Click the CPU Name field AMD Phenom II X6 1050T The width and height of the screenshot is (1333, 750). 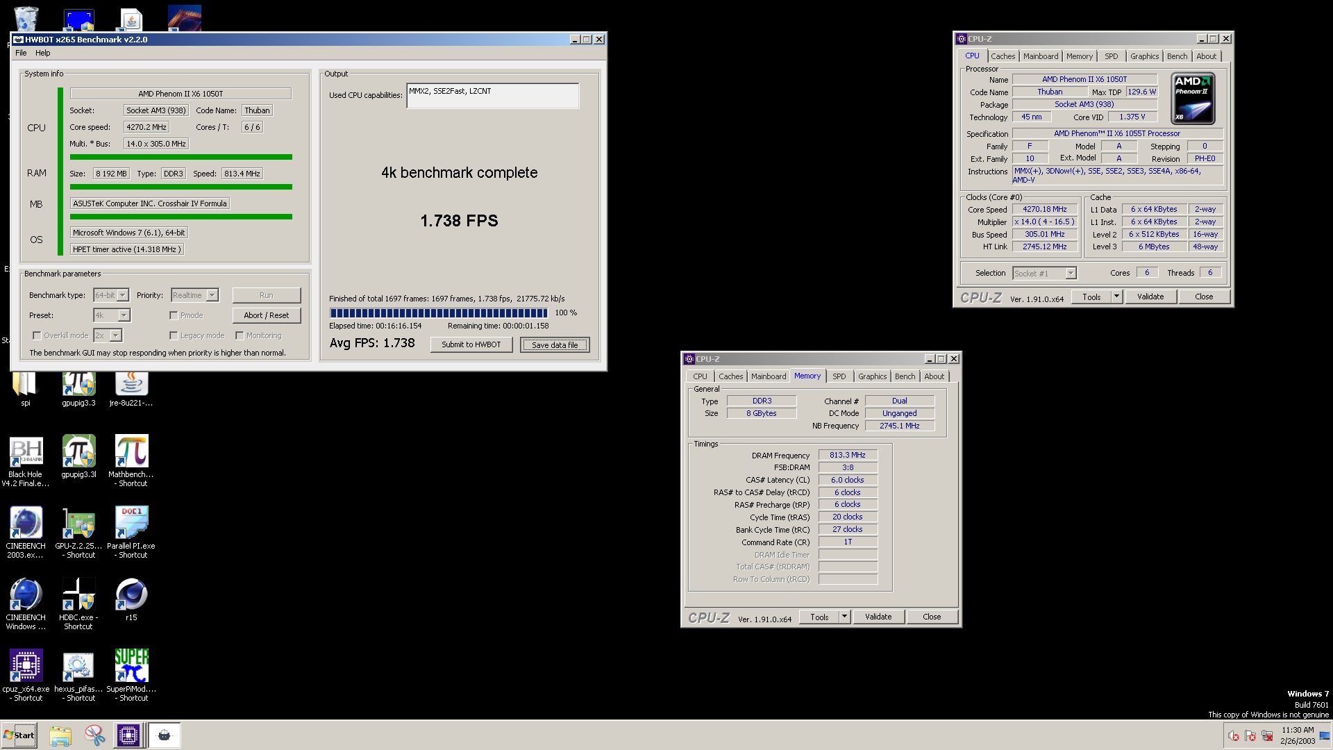pos(1084,79)
